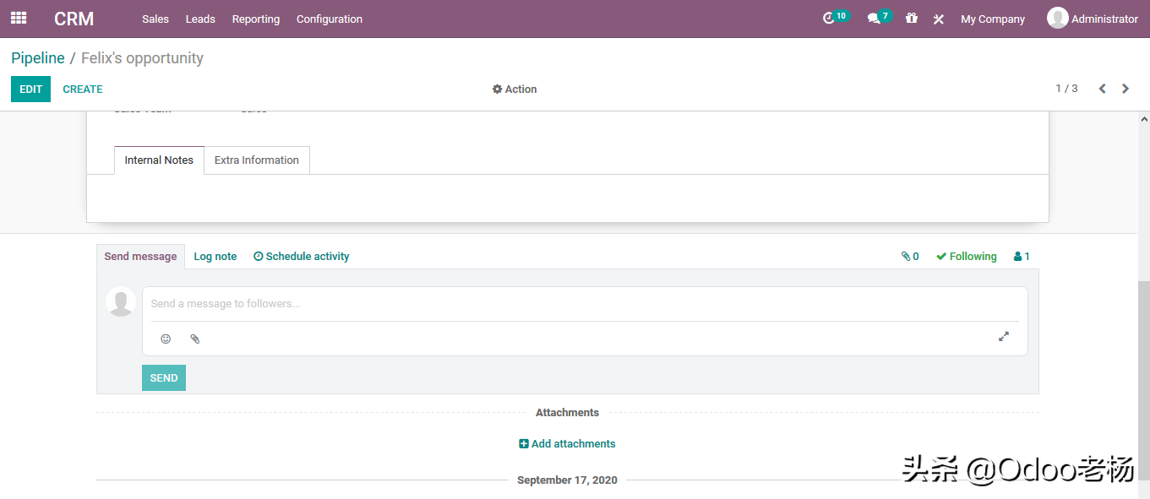Show the followers list icon
The image size is (1150, 499).
tap(1021, 257)
